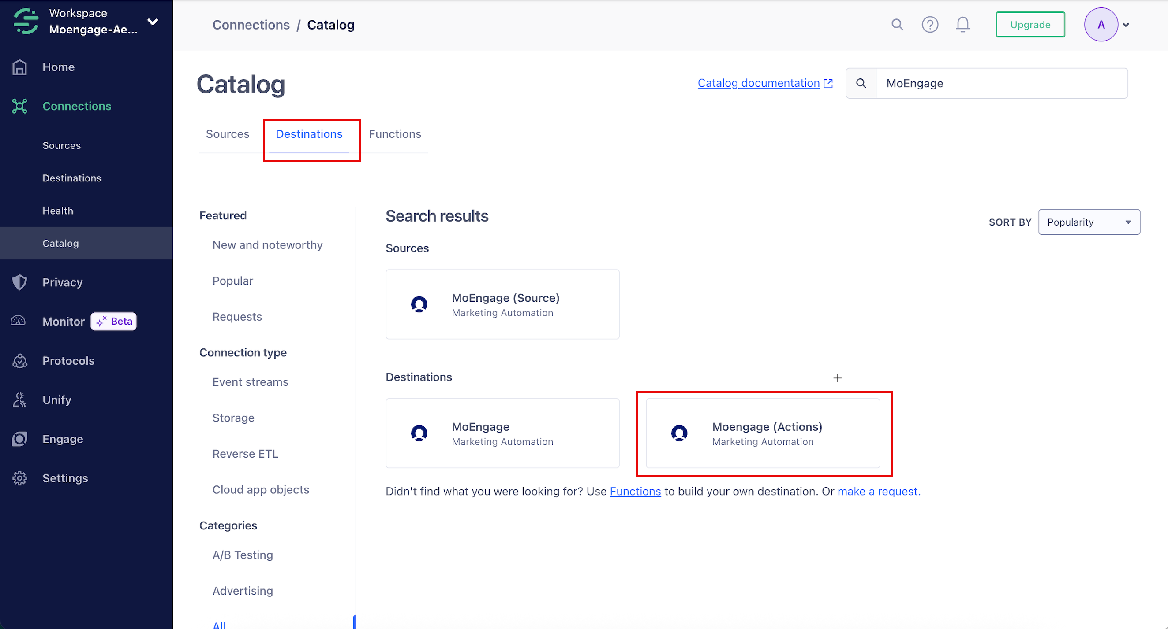Click the Beta badge next to Monitor
Screen dimensions: 1168x629
pos(113,321)
